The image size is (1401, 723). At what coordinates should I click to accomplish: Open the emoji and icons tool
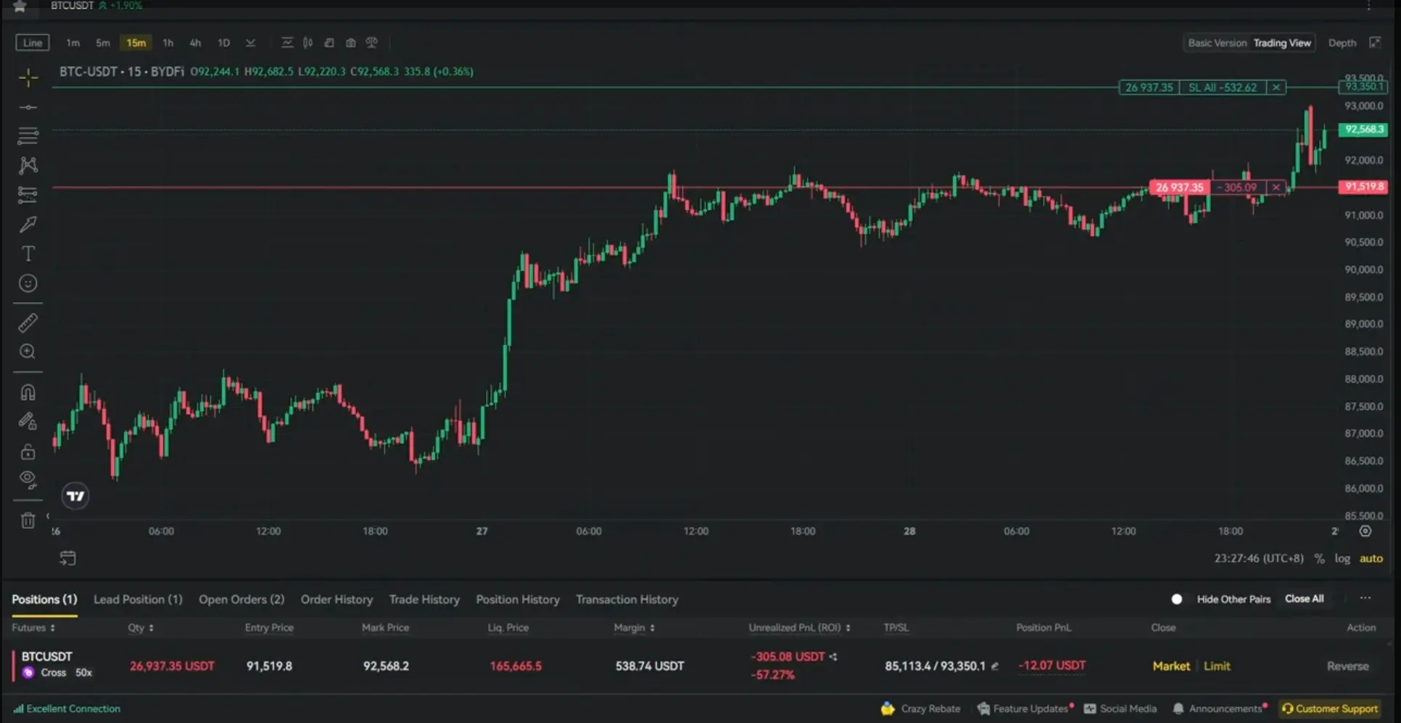[28, 283]
